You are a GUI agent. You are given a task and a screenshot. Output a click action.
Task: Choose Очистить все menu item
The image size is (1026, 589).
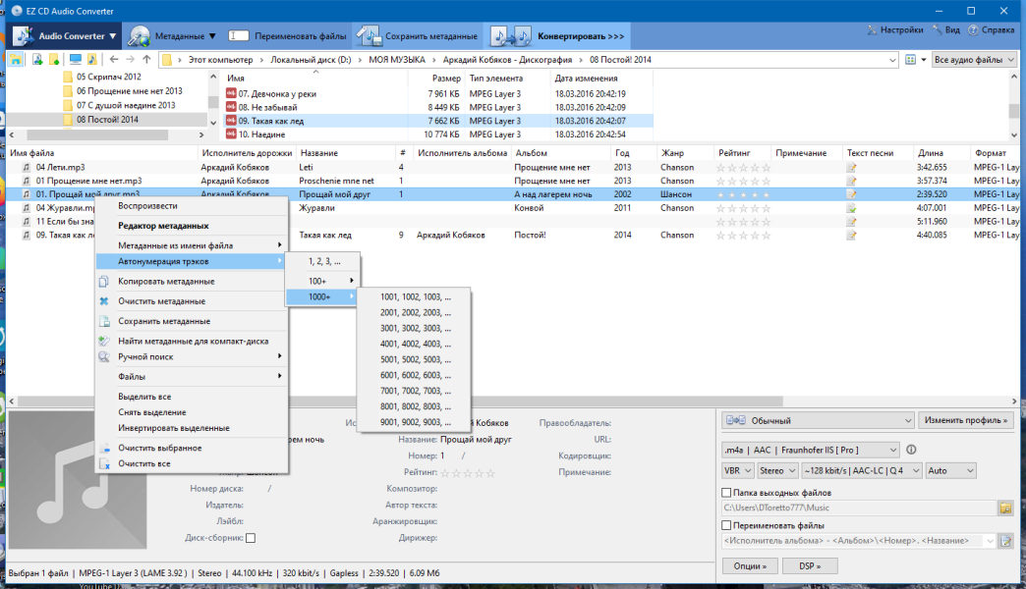click(x=191, y=463)
